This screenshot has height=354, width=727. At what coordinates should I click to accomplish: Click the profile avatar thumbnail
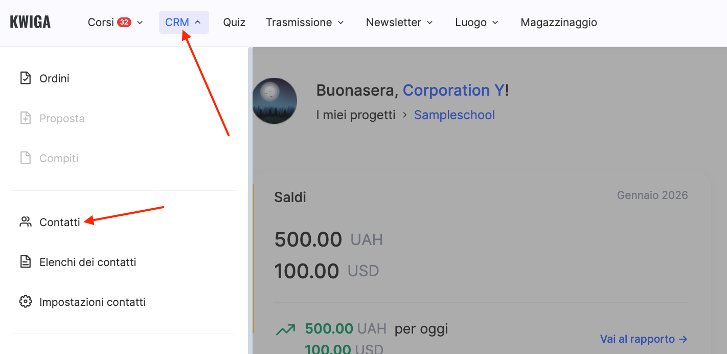(275, 101)
